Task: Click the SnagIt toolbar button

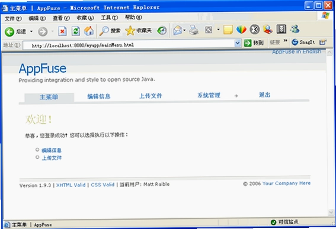Action: click(x=303, y=42)
